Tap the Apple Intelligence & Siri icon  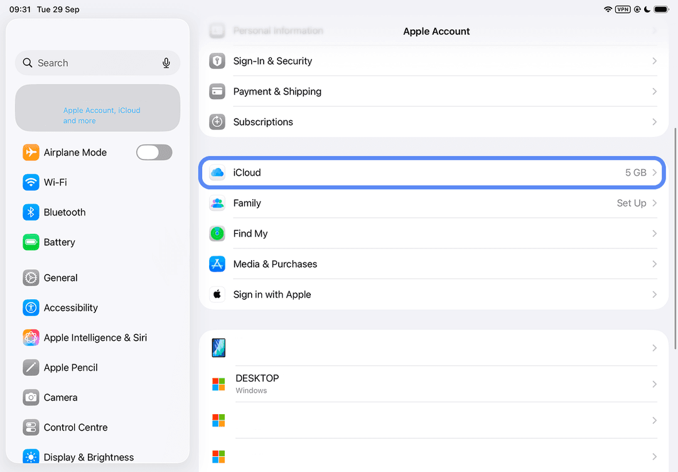[x=31, y=338]
